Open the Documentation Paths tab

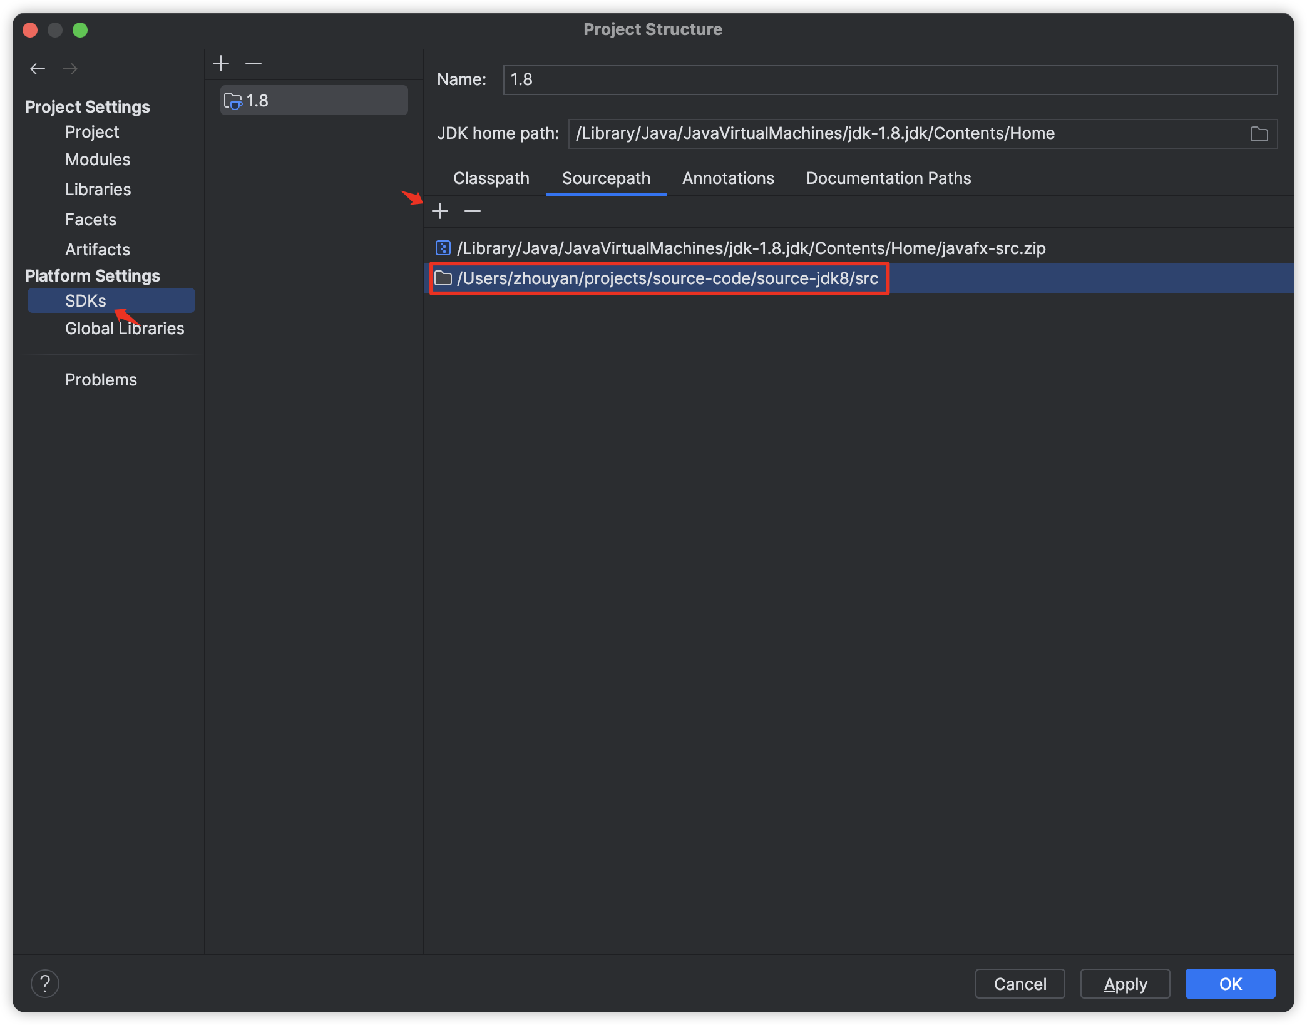[x=889, y=178]
